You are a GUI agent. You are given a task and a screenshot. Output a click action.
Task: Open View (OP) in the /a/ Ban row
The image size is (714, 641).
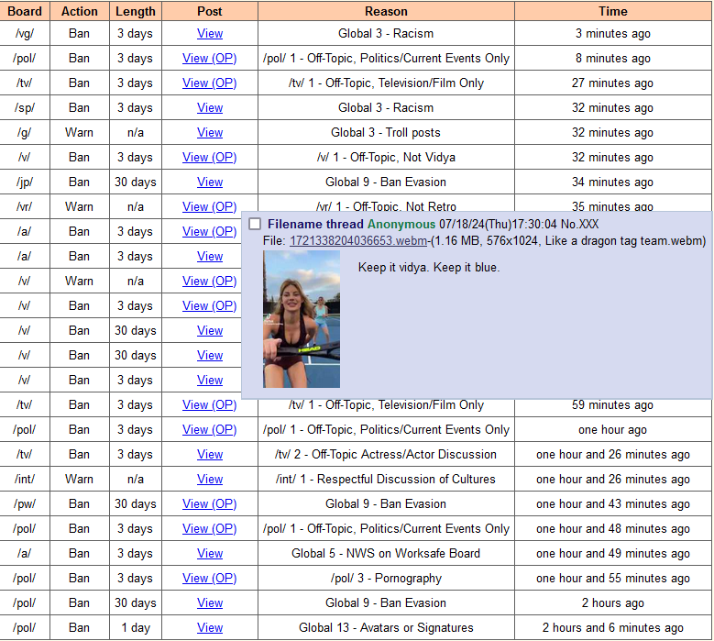210,231
